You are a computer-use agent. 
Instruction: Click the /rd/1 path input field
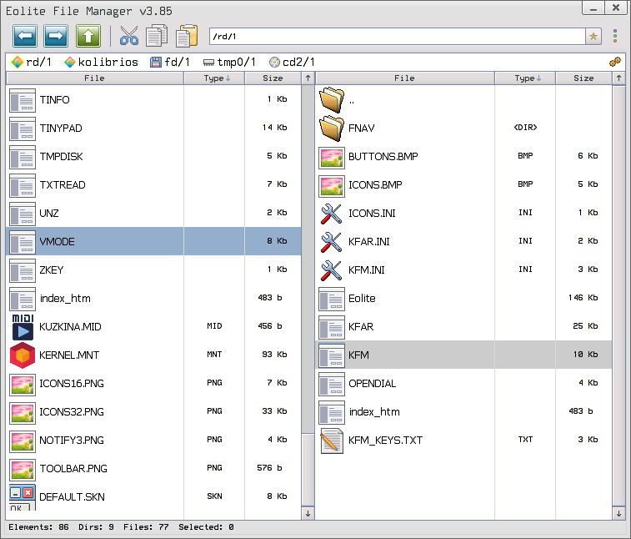click(398, 37)
